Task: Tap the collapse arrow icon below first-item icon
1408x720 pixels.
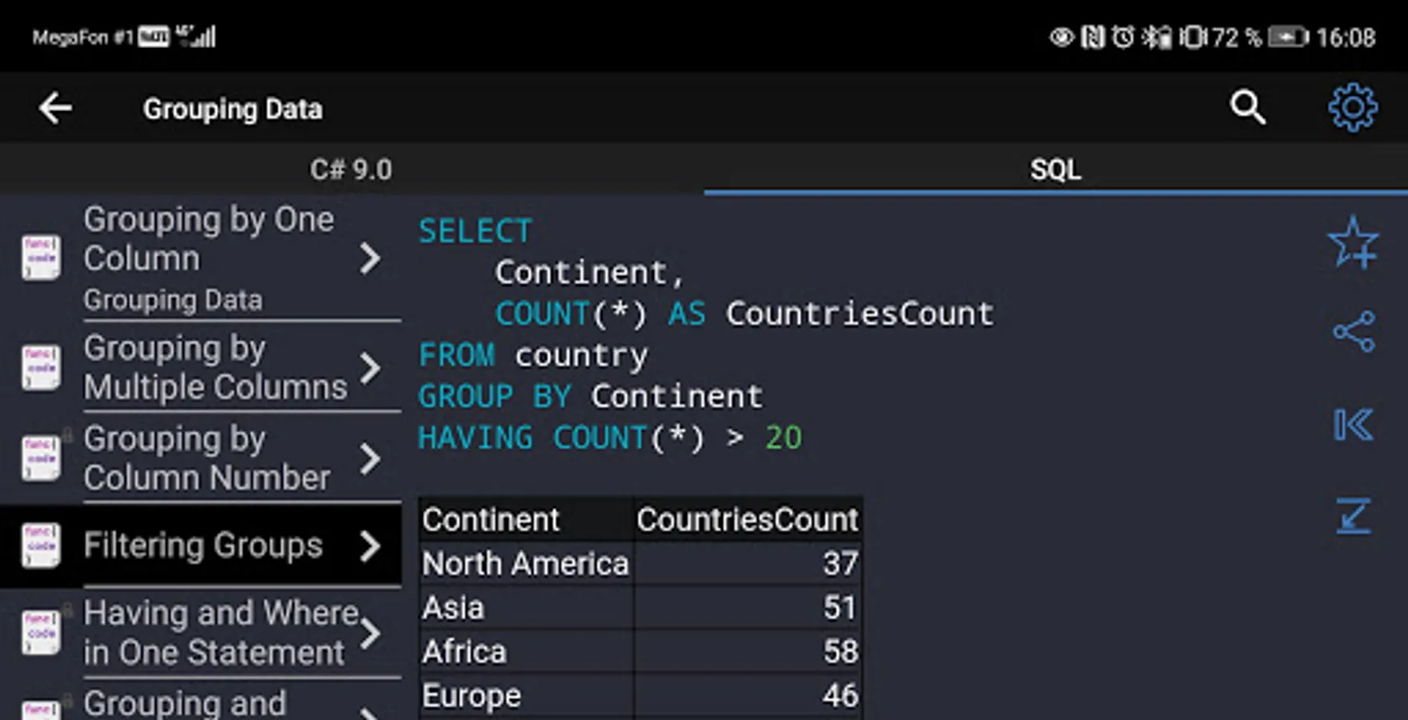Action: click(x=1354, y=516)
